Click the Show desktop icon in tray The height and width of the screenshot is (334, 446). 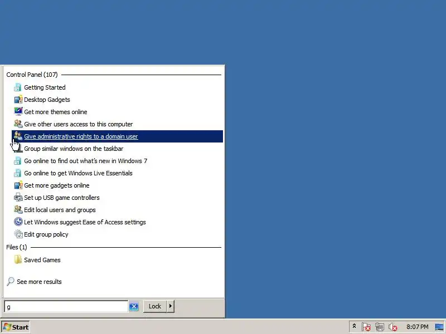(439, 327)
